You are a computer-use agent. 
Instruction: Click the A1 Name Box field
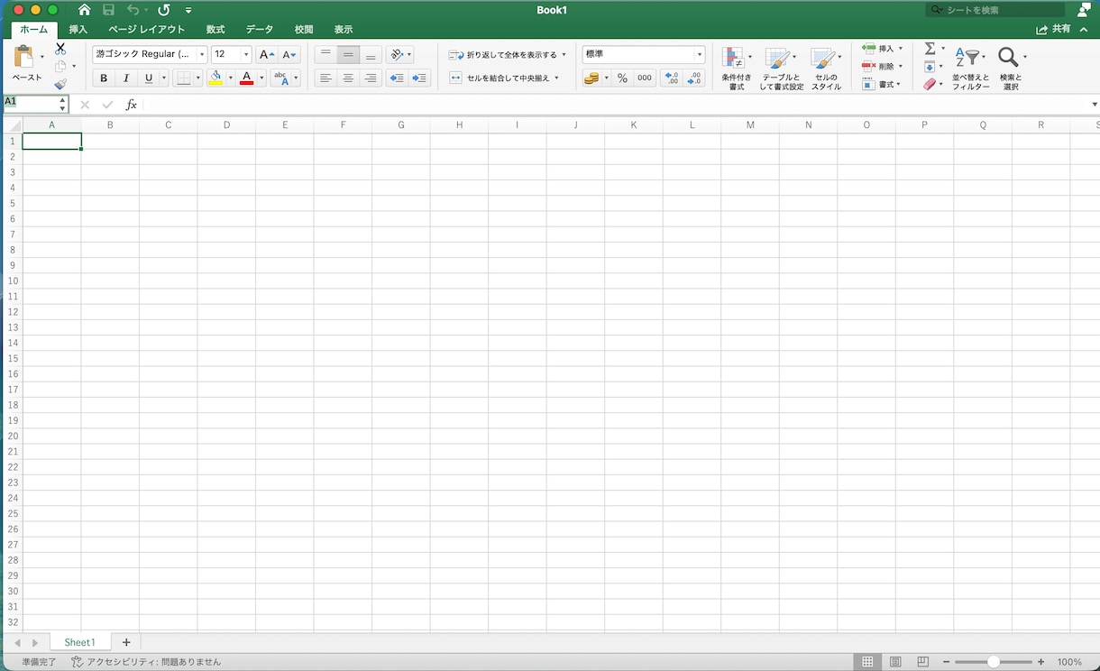(x=35, y=104)
